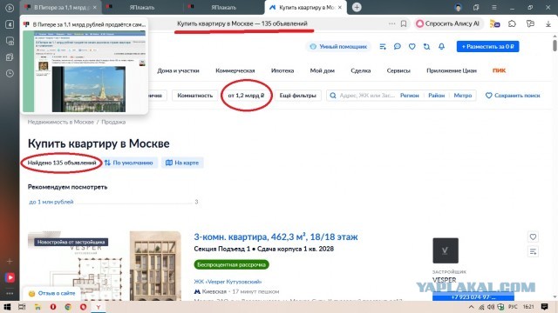Screen dimensions: 558x313
Task: Click the phone number '+7 923 074-97' button
Action: 473,297
